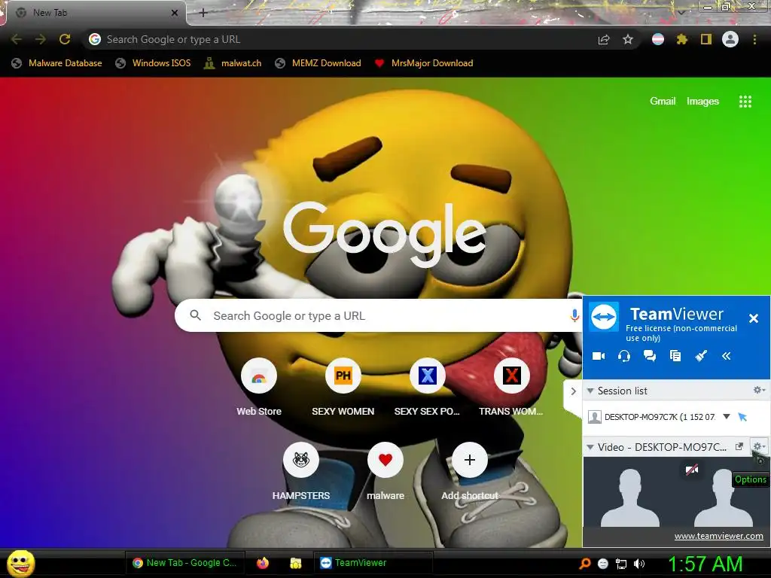Image resolution: width=771 pixels, height=578 pixels.
Task: Open Gmail link
Action: (663, 101)
